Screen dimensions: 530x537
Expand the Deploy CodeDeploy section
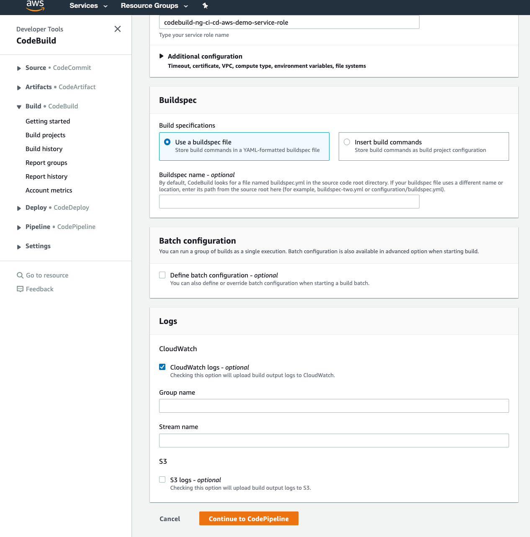pyautogui.click(x=19, y=208)
